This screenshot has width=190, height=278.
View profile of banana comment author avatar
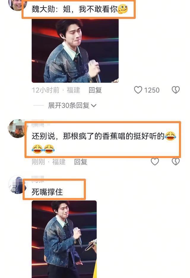17,129
